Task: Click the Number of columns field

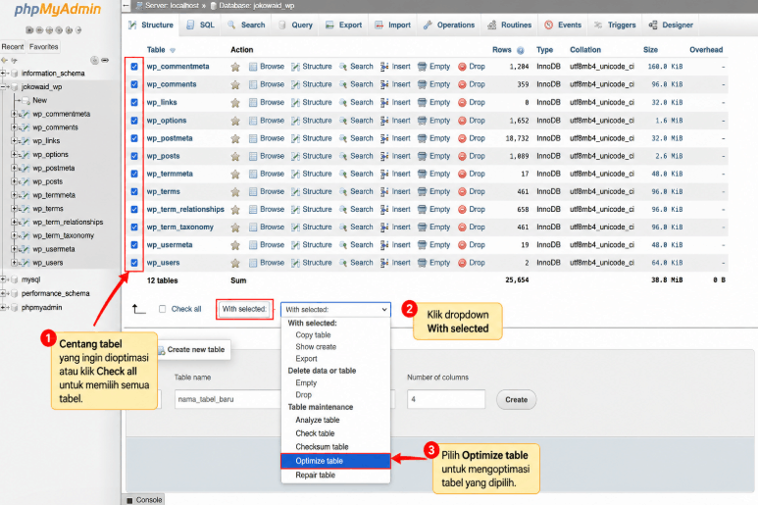Action: click(x=446, y=399)
